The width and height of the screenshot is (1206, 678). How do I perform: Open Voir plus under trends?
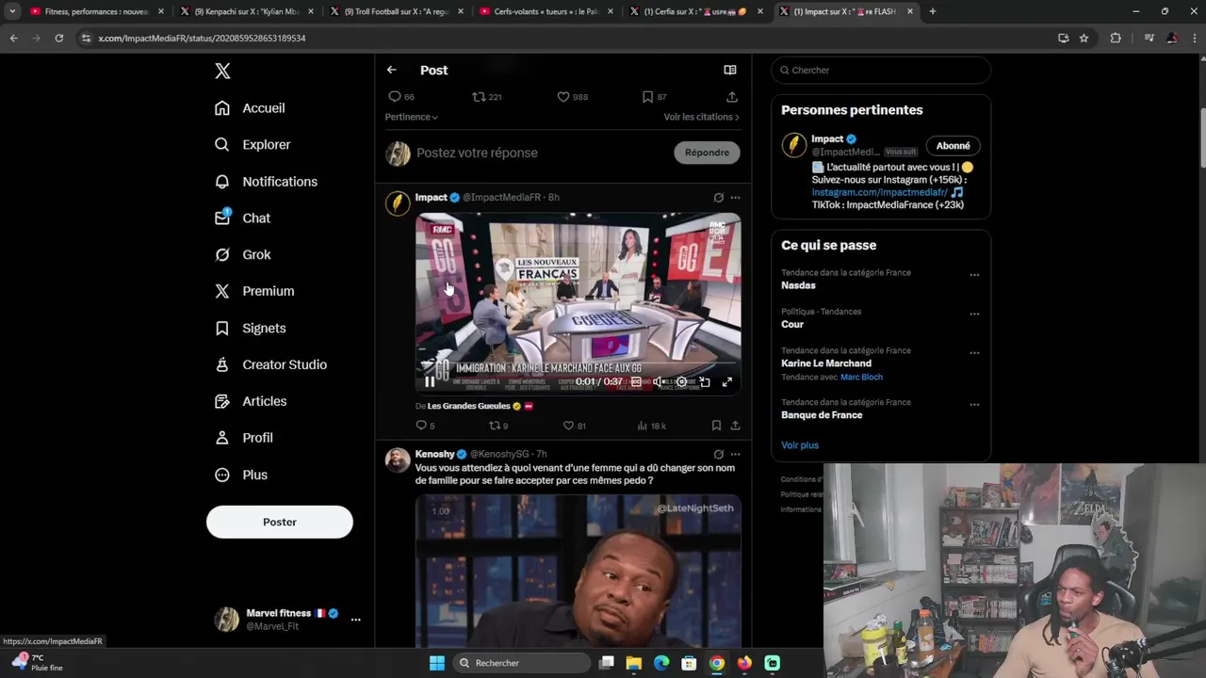pos(800,445)
